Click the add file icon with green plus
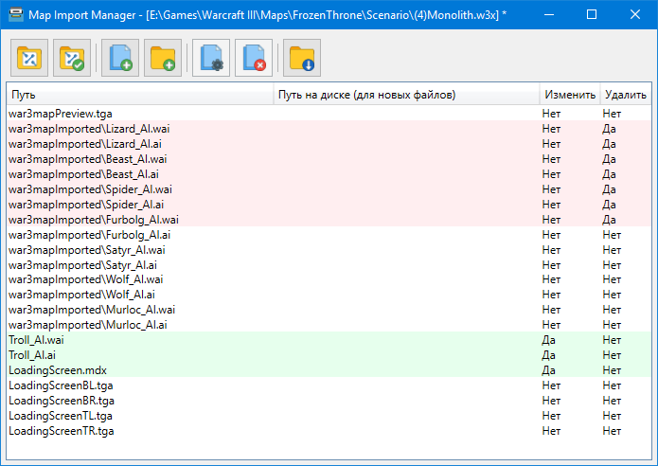658x466 pixels. click(x=120, y=58)
